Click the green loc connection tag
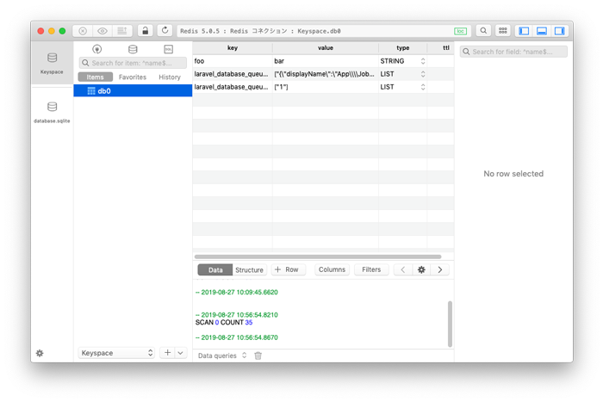The height and width of the screenshot is (402, 603). point(460,31)
